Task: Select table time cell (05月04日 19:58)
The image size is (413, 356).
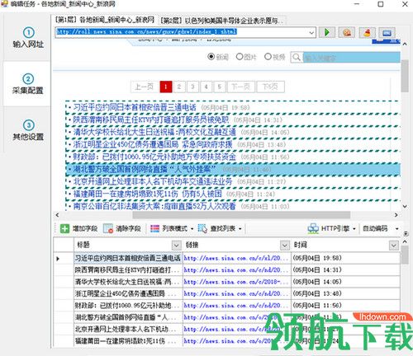Action: [x=345, y=258]
